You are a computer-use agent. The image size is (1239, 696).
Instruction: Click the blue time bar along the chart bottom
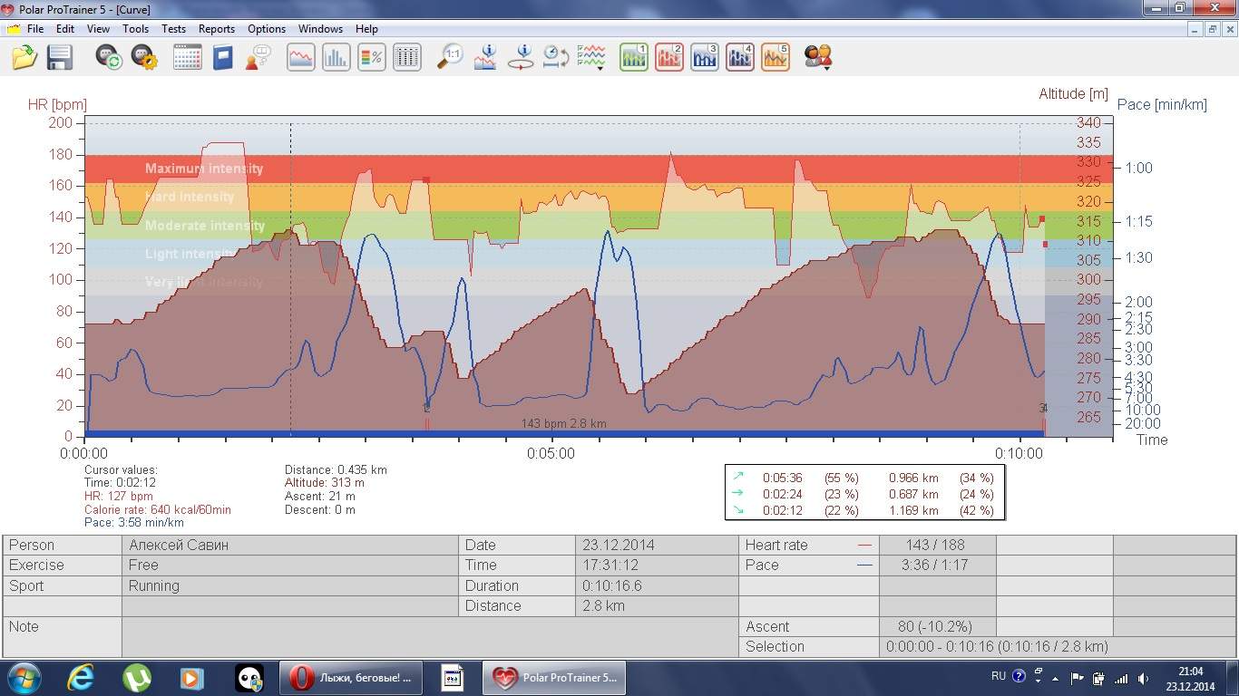coord(564,433)
